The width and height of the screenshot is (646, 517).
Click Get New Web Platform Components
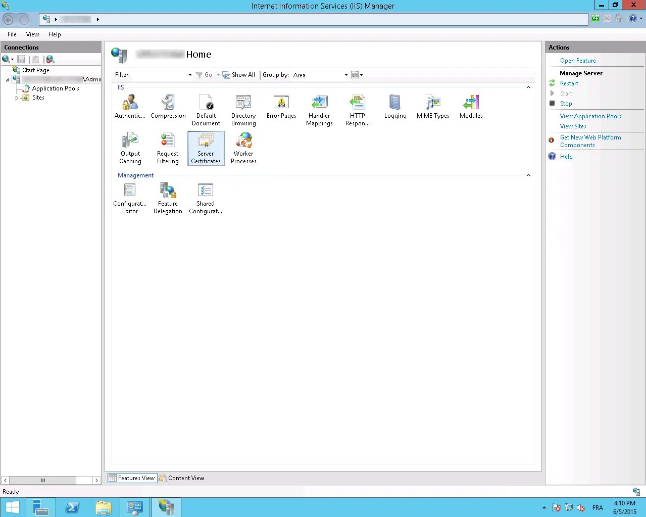point(590,141)
